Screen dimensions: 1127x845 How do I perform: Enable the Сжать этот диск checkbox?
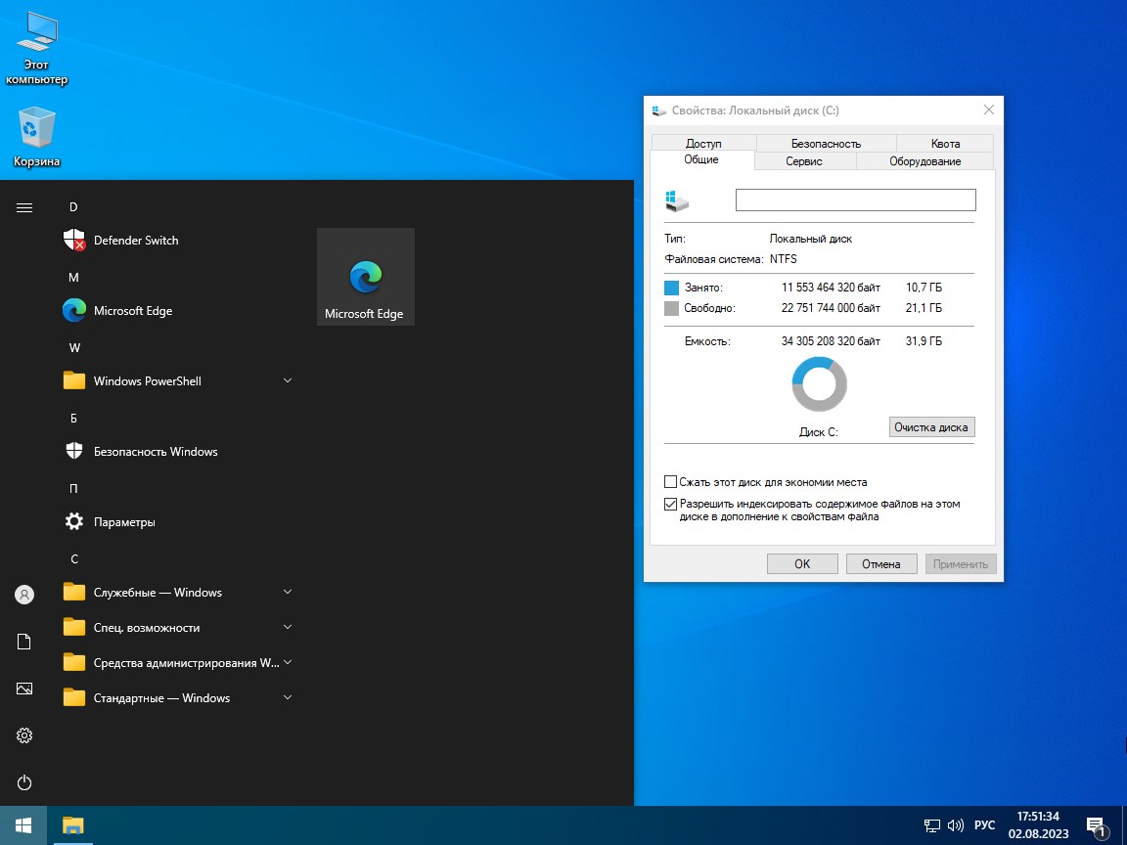(671, 481)
